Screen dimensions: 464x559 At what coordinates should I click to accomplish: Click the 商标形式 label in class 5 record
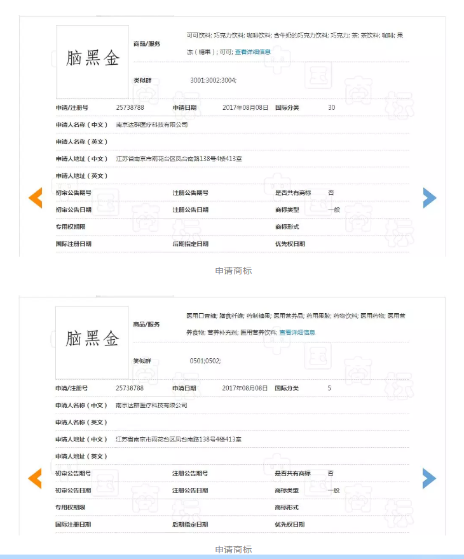click(287, 508)
